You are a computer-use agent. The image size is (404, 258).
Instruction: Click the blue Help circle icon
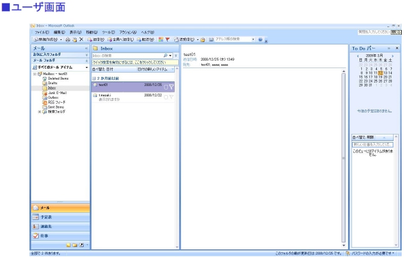pyautogui.click(x=260, y=39)
